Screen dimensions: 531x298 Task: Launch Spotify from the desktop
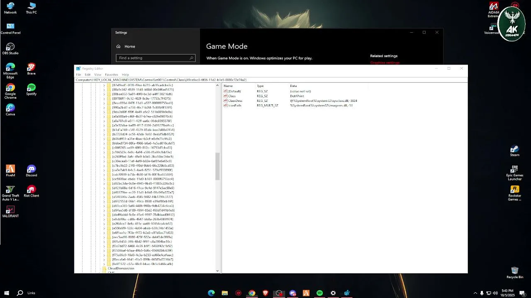(x=31, y=89)
